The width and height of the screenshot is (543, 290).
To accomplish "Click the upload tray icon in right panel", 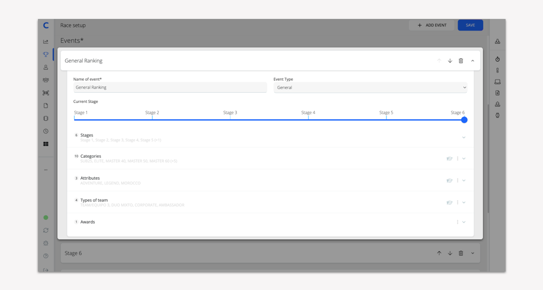I will pyautogui.click(x=497, y=104).
